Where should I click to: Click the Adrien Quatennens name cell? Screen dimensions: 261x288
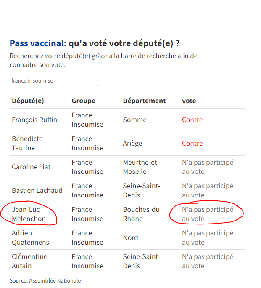30,238
